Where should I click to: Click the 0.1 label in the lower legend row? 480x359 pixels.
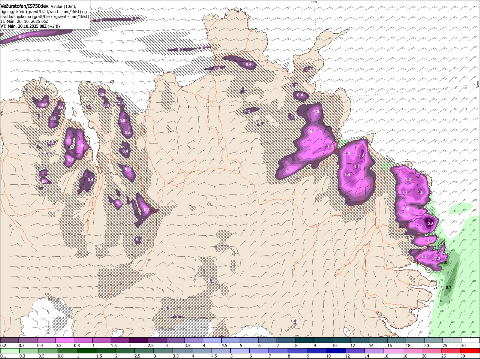pyautogui.click(x=3, y=356)
